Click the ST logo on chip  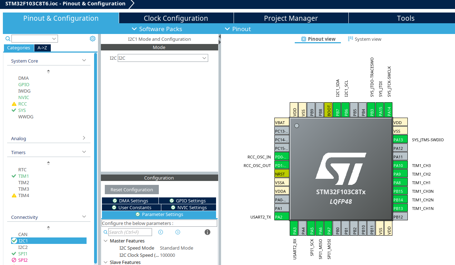point(341,169)
